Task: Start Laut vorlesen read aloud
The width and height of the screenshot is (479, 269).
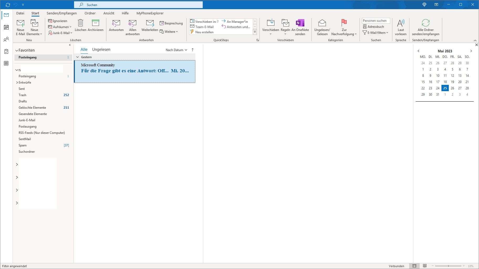Action: [x=401, y=27]
